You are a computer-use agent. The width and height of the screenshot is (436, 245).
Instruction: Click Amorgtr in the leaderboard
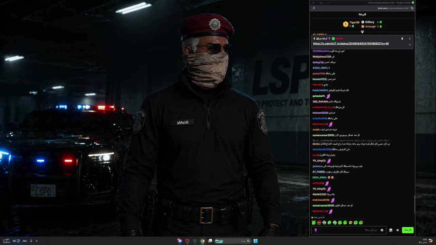(x=371, y=27)
